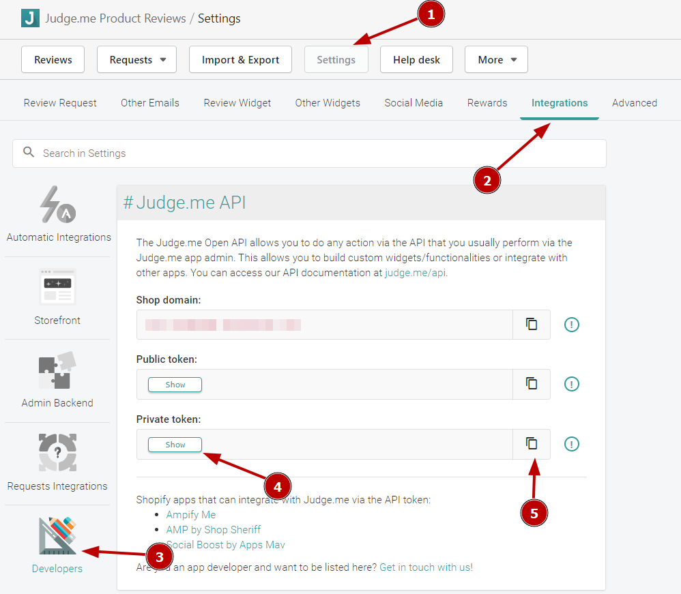681x594 pixels.
Task: Open the judge.me/api documentation link
Action: coord(415,273)
